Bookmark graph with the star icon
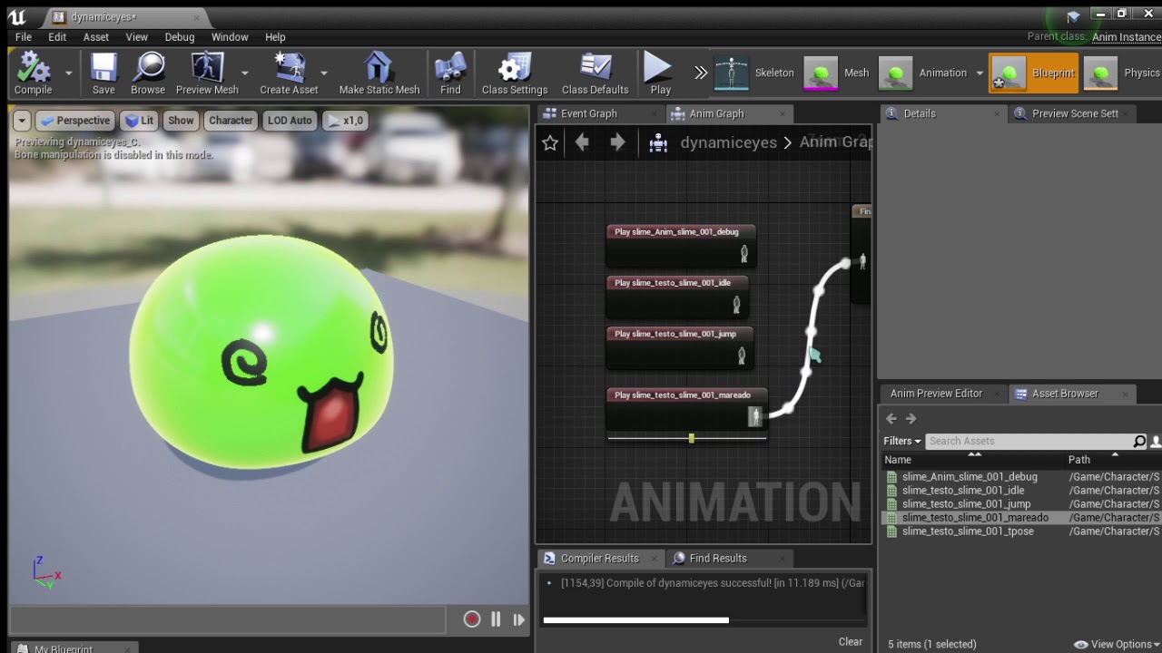The image size is (1162, 653). pyautogui.click(x=550, y=142)
